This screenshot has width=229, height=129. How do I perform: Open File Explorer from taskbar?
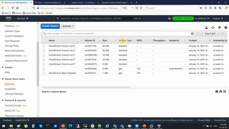pos(11,126)
